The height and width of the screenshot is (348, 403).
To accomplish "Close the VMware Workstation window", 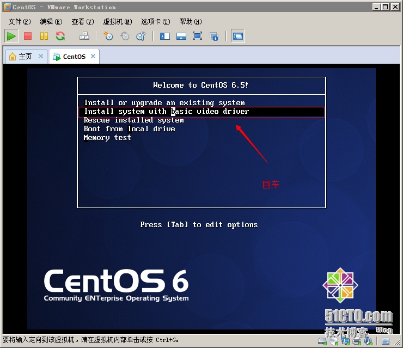I will click(x=395, y=7).
